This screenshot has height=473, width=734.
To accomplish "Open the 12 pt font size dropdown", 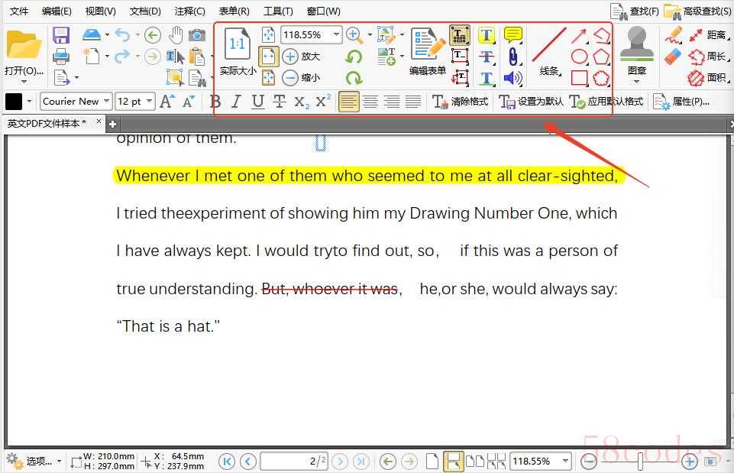I will [x=149, y=102].
